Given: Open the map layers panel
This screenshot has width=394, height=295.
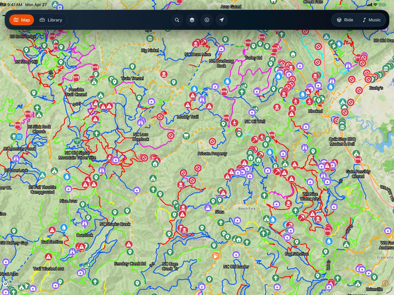Looking at the screenshot, I should pos(192,20).
